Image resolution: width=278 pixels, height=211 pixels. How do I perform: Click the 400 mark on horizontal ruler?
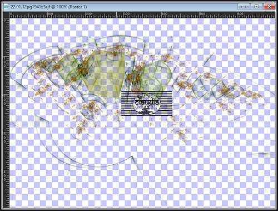[164, 14]
